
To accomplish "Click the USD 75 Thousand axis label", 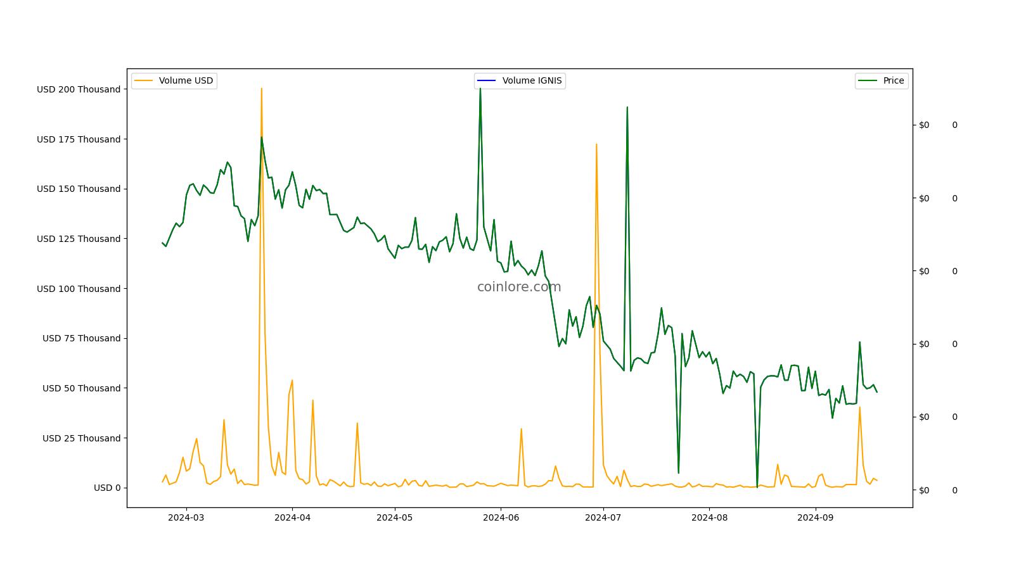I will [x=81, y=338].
